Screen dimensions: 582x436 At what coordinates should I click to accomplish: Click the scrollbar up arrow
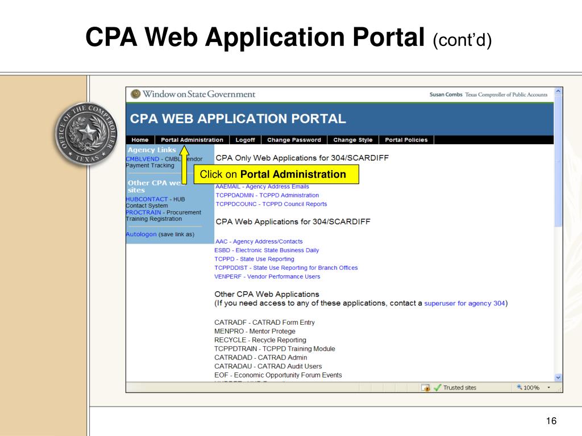(558, 91)
